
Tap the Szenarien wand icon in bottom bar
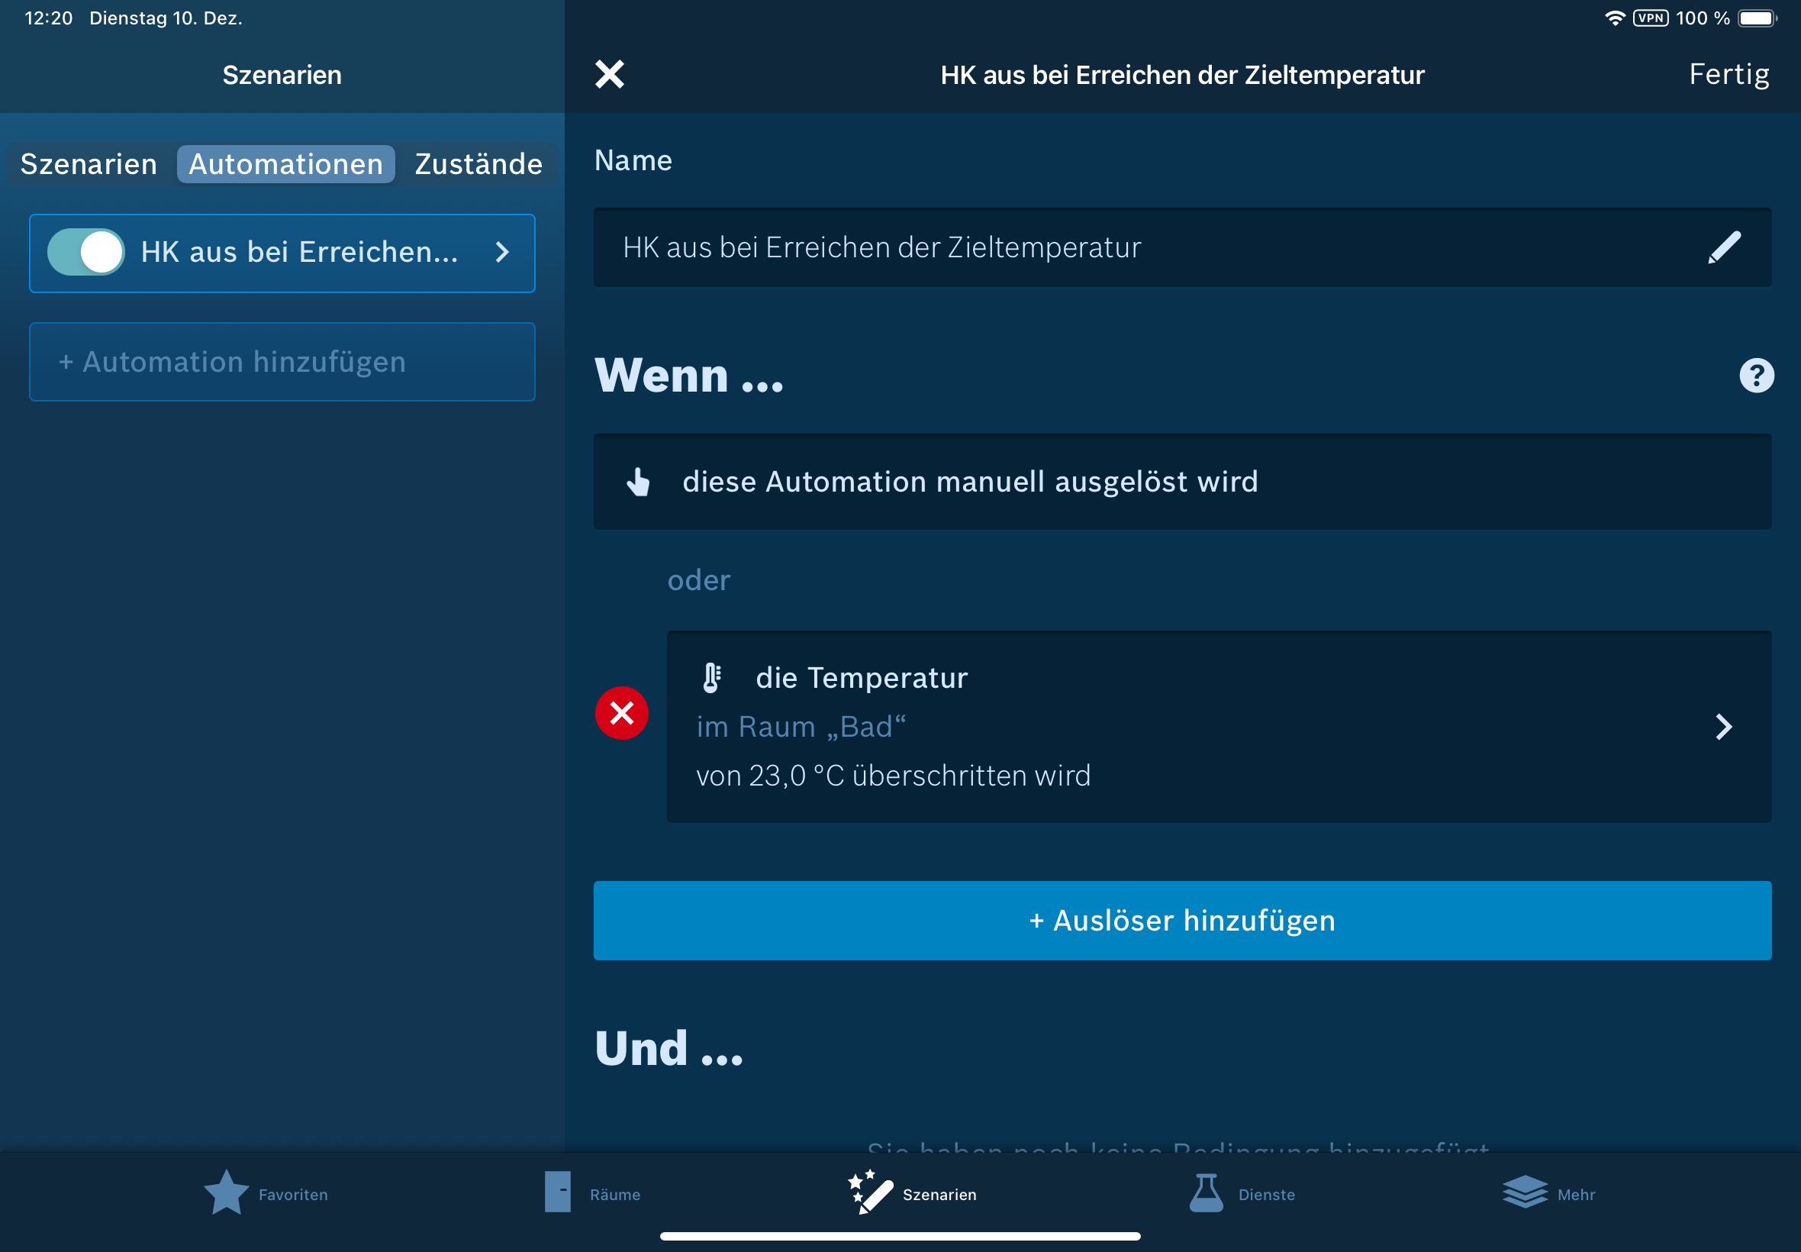pyautogui.click(x=870, y=1192)
